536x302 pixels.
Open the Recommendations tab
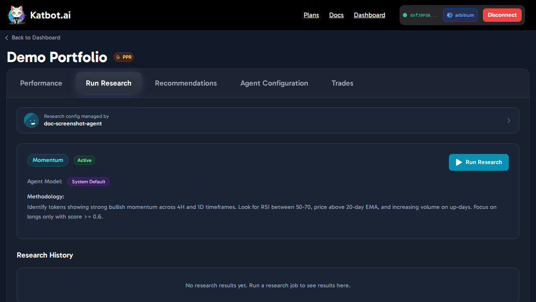pyautogui.click(x=186, y=83)
